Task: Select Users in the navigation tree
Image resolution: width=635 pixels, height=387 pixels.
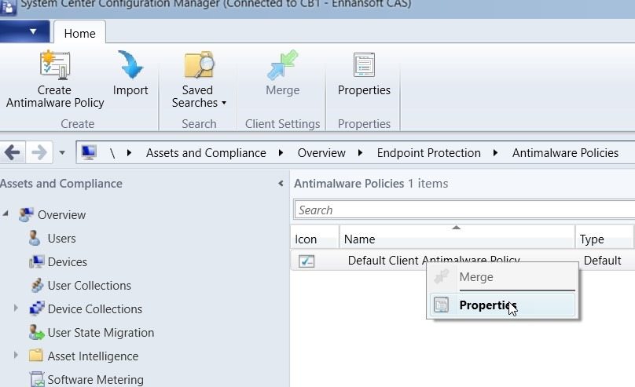Action: (61, 238)
